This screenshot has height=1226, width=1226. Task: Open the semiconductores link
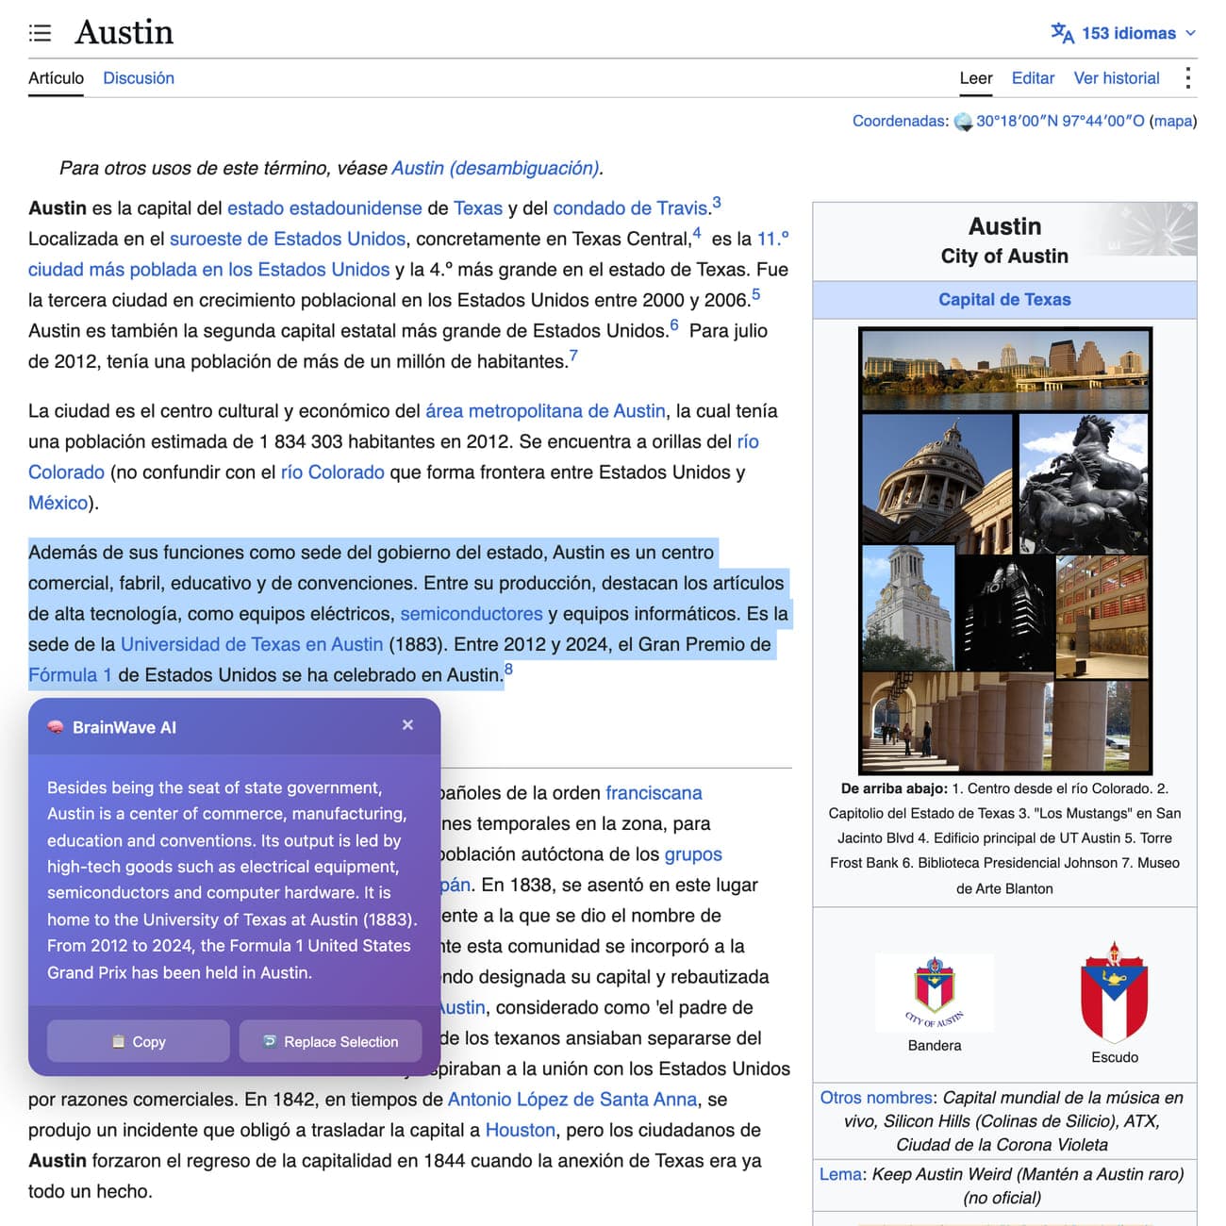tap(472, 614)
